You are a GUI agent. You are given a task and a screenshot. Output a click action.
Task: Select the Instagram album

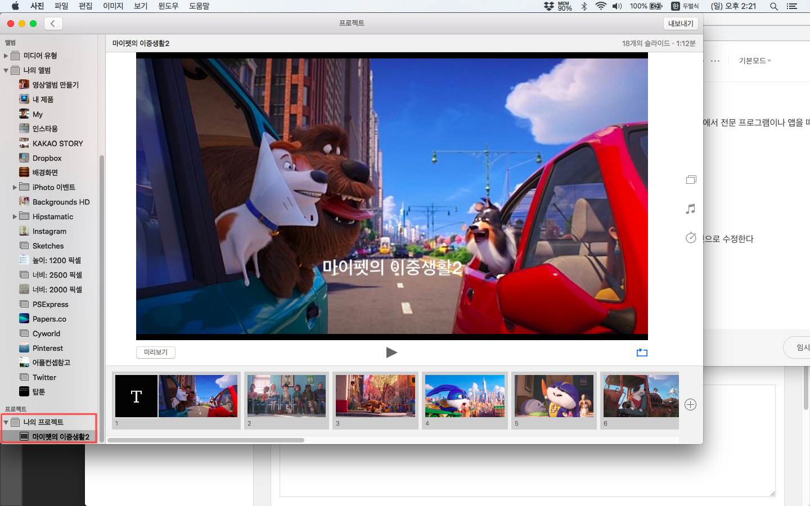pyautogui.click(x=49, y=231)
